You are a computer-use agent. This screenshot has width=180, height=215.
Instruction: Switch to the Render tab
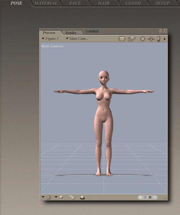[71, 33]
